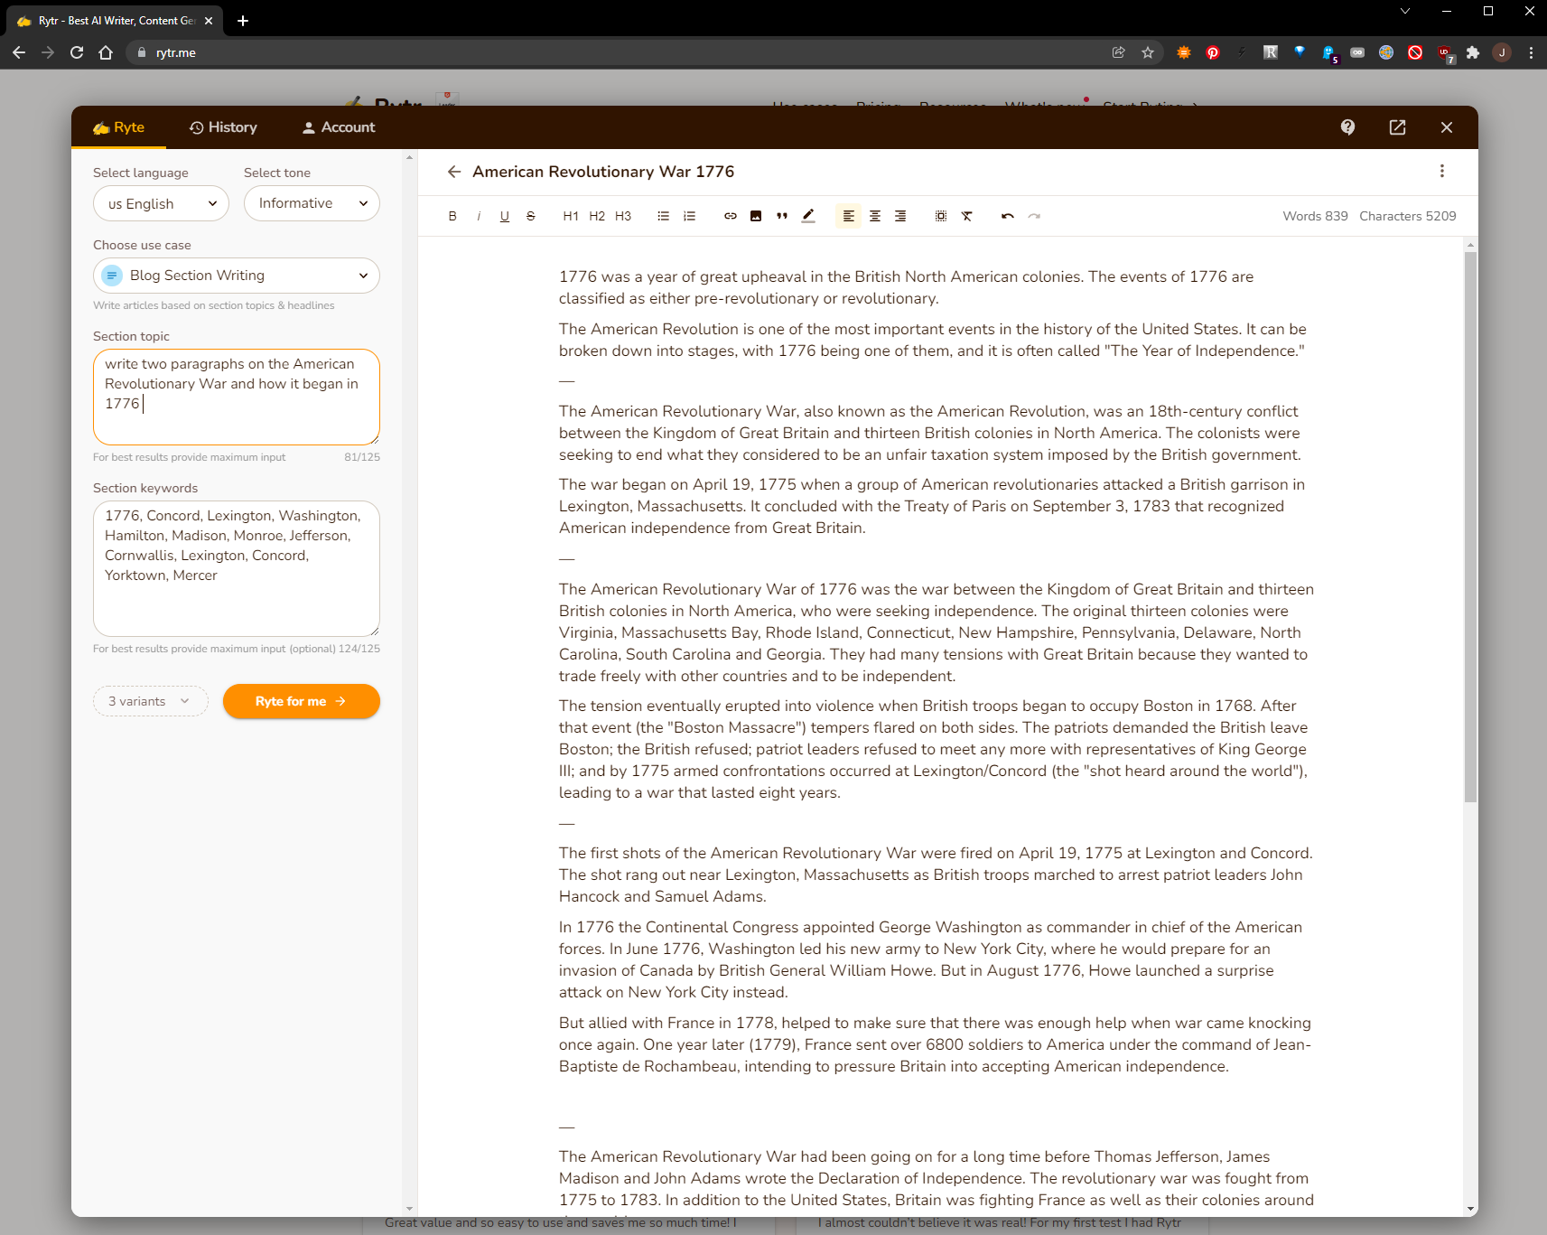The height and width of the screenshot is (1235, 1547).
Task: Open the help question-mark icon
Action: [1348, 127]
